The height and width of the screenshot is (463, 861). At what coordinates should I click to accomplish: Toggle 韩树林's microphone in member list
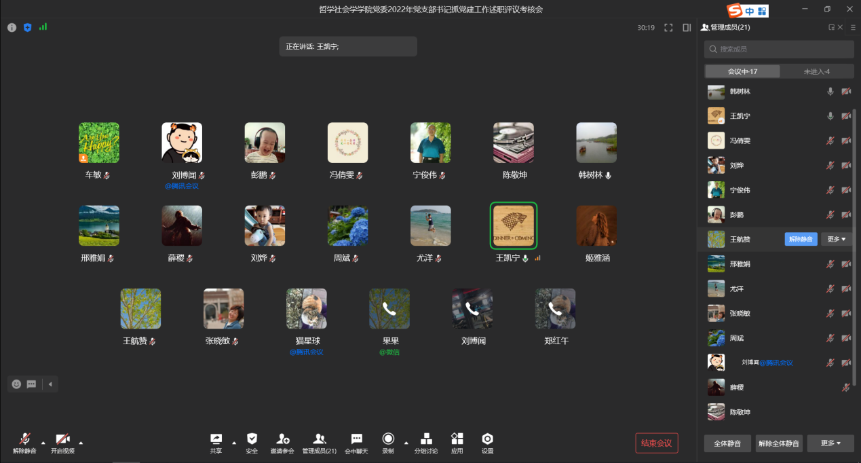(830, 92)
